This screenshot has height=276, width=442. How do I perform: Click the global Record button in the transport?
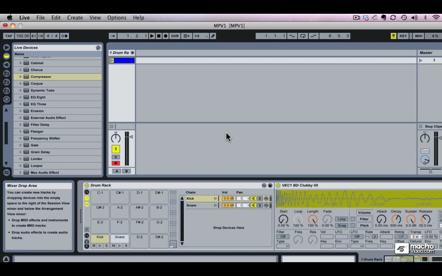pos(166,36)
